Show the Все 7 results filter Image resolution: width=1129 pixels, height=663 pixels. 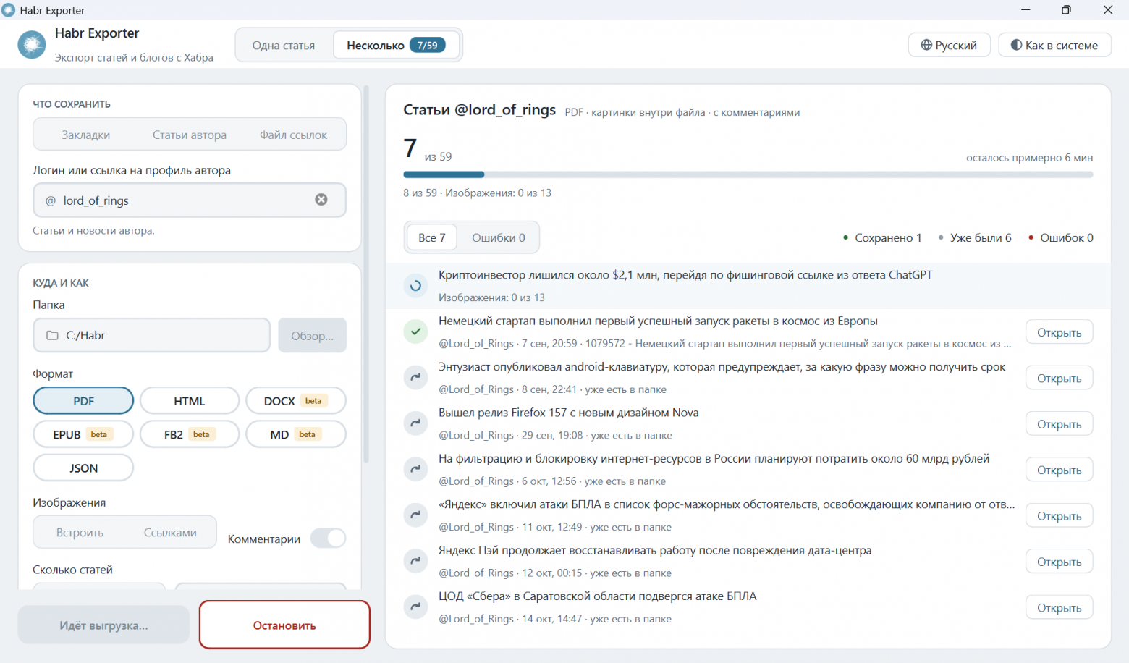tap(432, 237)
